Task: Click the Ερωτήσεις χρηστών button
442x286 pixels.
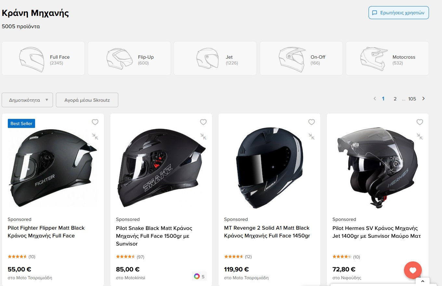Action: pos(399,13)
